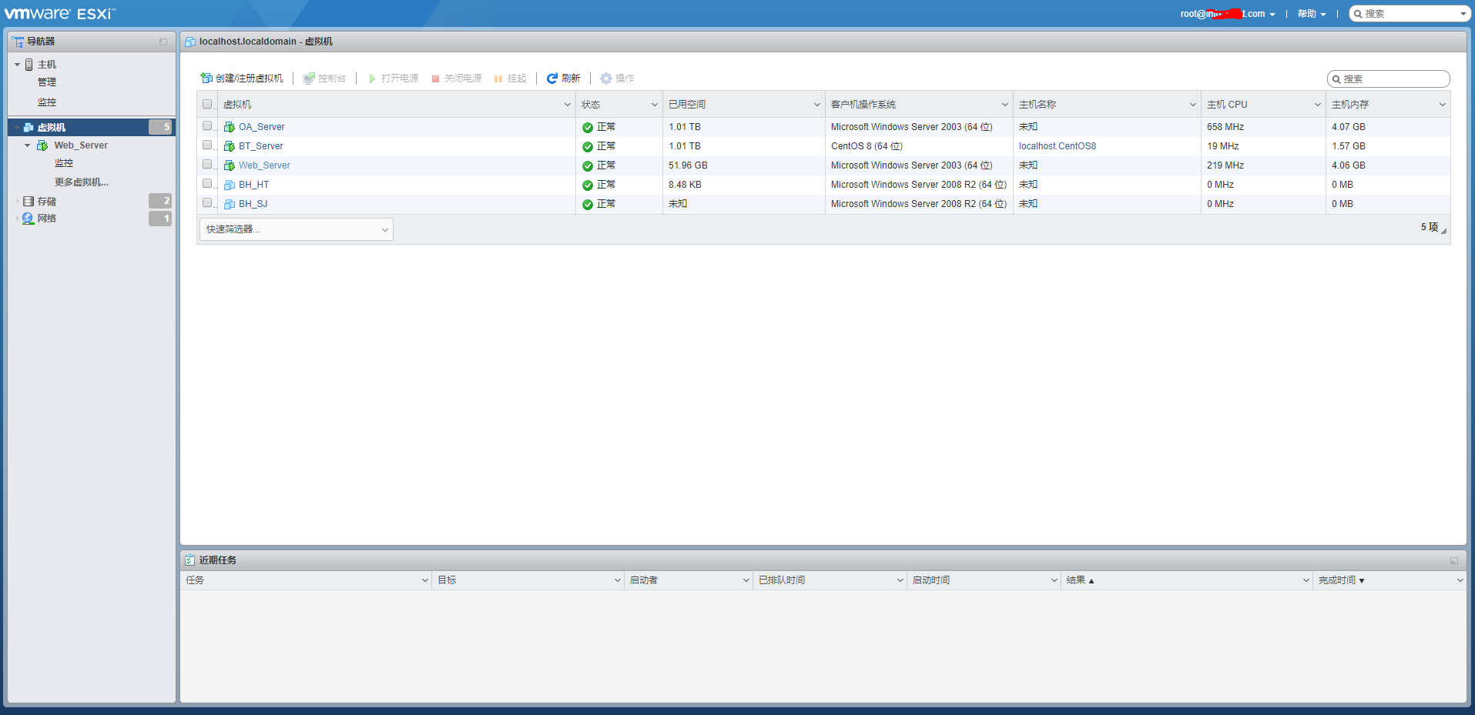Click the OA_Server VM icon in table
The image size is (1475, 715).
(230, 127)
